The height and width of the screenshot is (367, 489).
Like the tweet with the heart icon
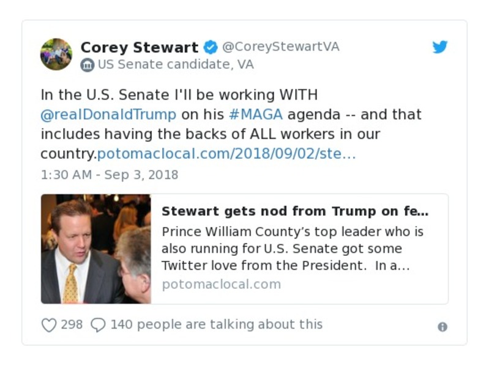(49, 325)
